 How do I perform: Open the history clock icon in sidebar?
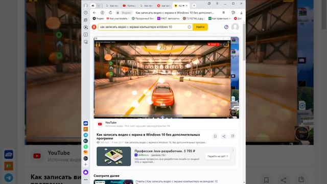86,13
